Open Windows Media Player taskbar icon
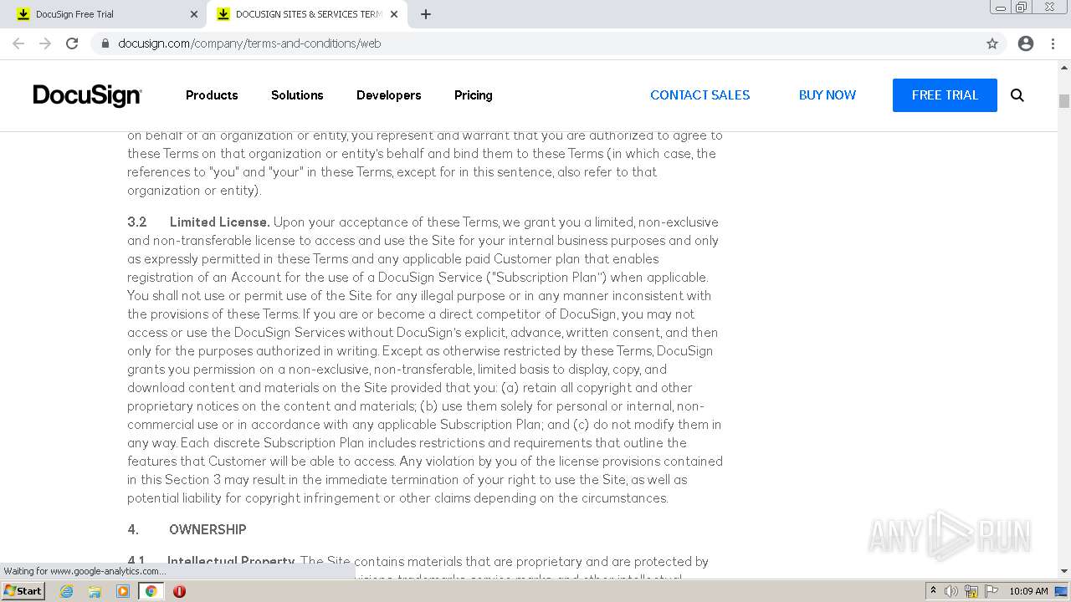Viewport: 1071px width, 602px height. tap(123, 591)
